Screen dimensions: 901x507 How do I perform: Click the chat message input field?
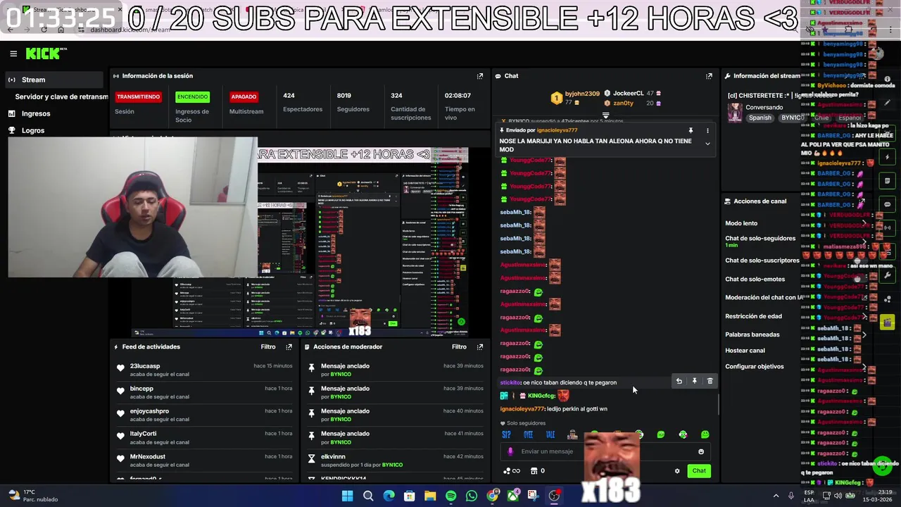point(605,451)
